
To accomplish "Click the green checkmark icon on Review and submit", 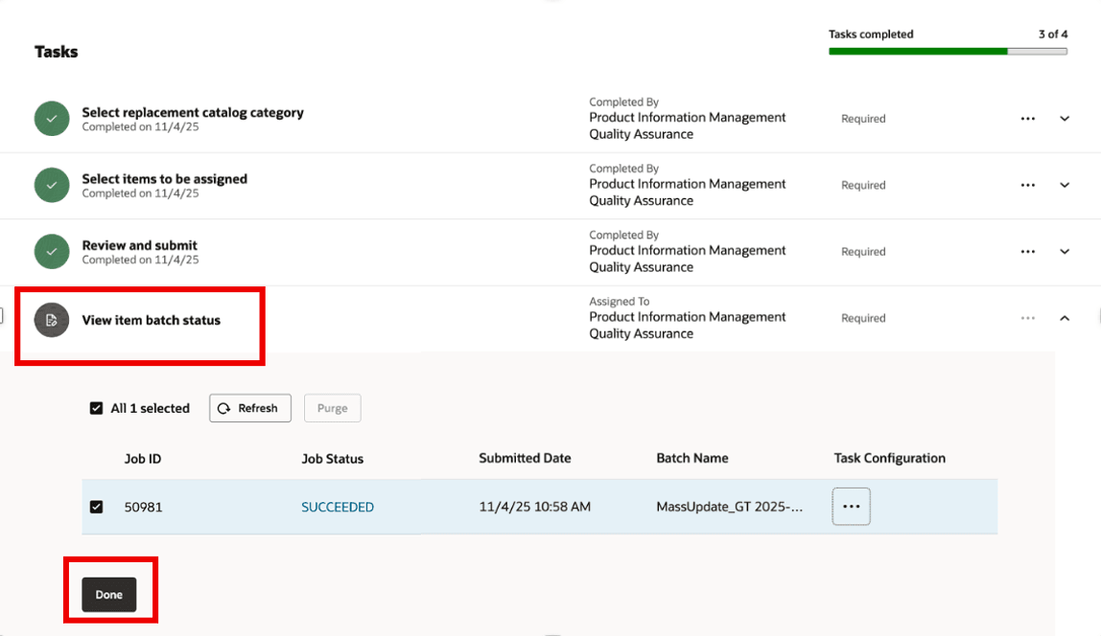I will 52,251.
